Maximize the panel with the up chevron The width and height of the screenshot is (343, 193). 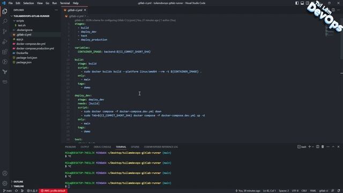click(x=333, y=147)
